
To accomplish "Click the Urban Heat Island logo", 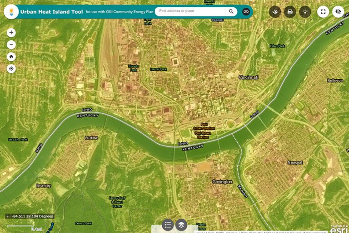I will (11, 12).
